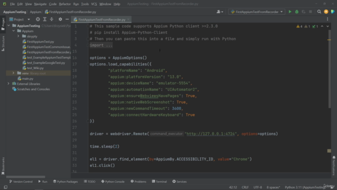Open Services tool window
Viewport: 337px width, 190px height.
tap(180, 182)
